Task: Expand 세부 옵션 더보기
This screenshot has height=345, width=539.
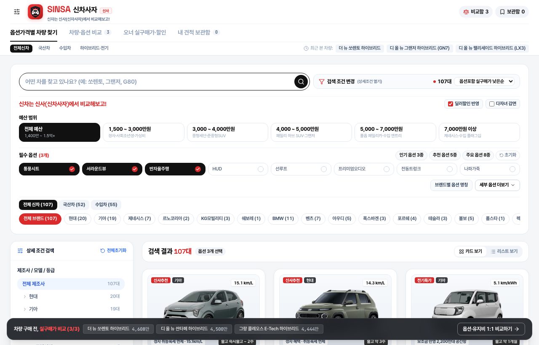Action: click(x=497, y=185)
